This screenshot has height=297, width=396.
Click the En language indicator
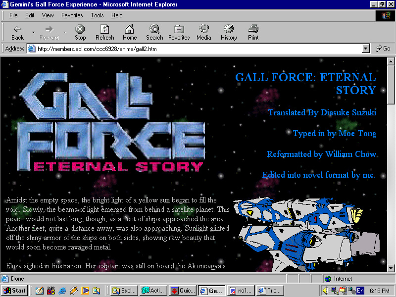(x=360, y=291)
